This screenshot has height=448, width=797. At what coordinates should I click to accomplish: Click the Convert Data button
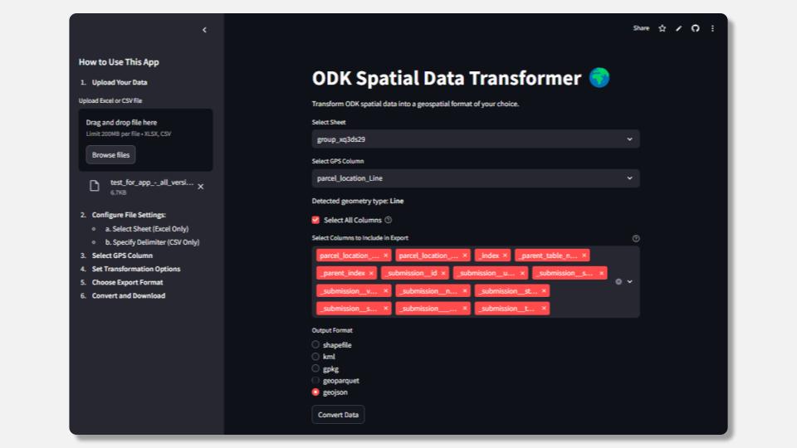[x=338, y=415]
